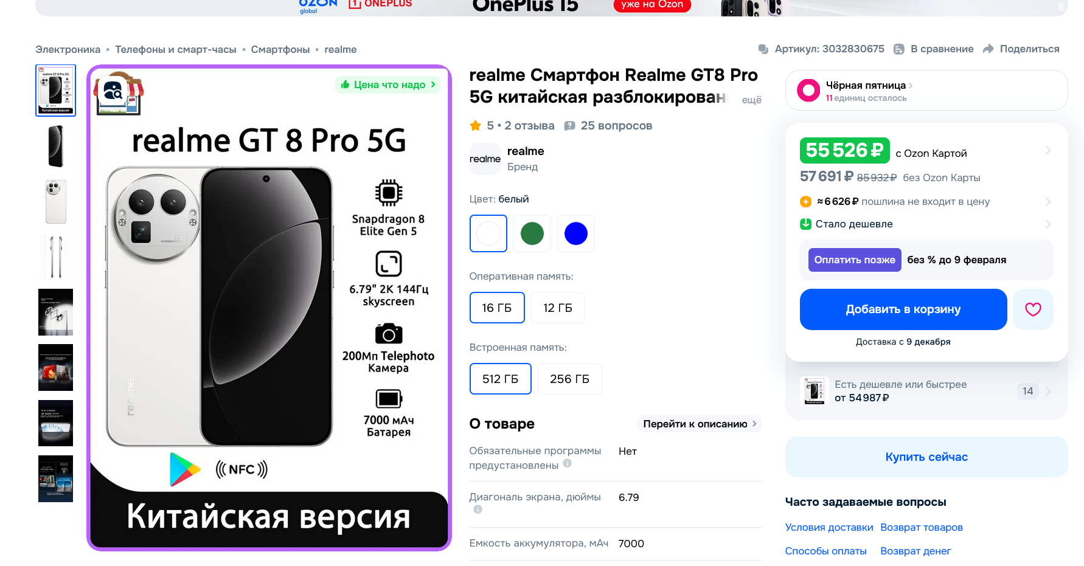Click the compare icon next to В сравнение

point(898,49)
